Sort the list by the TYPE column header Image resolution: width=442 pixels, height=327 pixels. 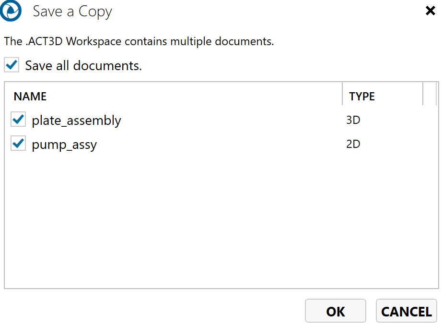[x=362, y=97]
